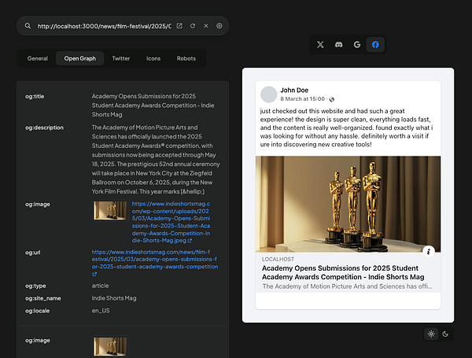Open the Icons tab
This screenshot has height=358, width=472.
tap(153, 58)
